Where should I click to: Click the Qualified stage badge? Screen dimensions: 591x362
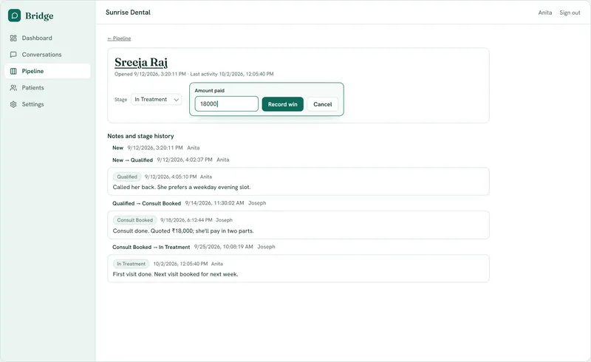(127, 177)
